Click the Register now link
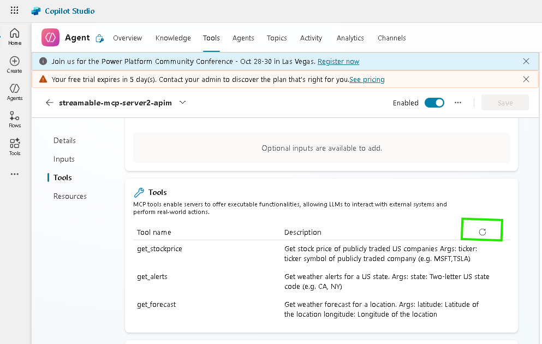The width and height of the screenshot is (542, 344). tap(338, 61)
